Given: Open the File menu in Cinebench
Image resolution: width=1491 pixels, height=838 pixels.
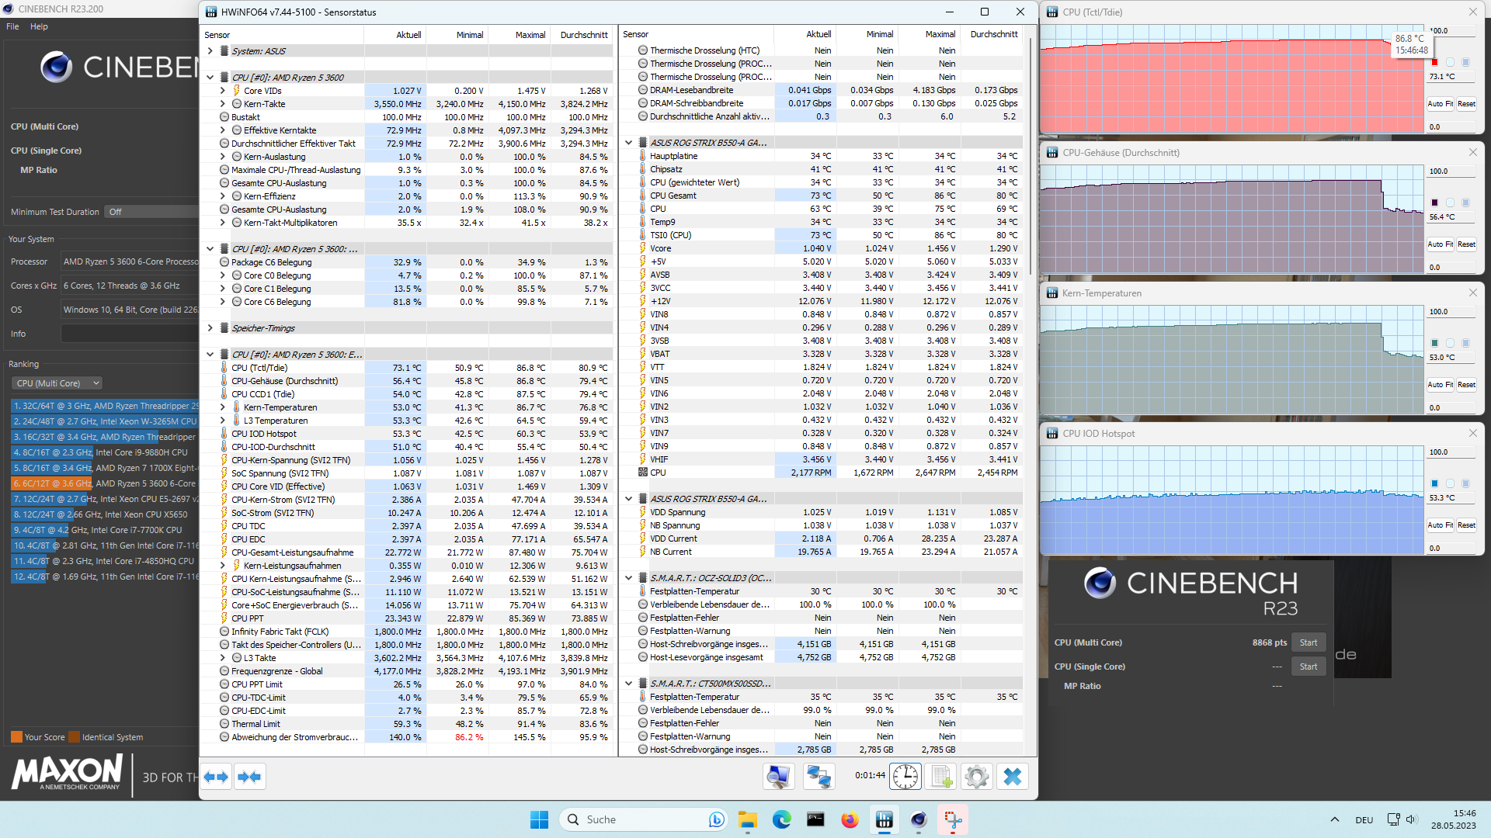Looking at the screenshot, I should [x=12, y=26].
